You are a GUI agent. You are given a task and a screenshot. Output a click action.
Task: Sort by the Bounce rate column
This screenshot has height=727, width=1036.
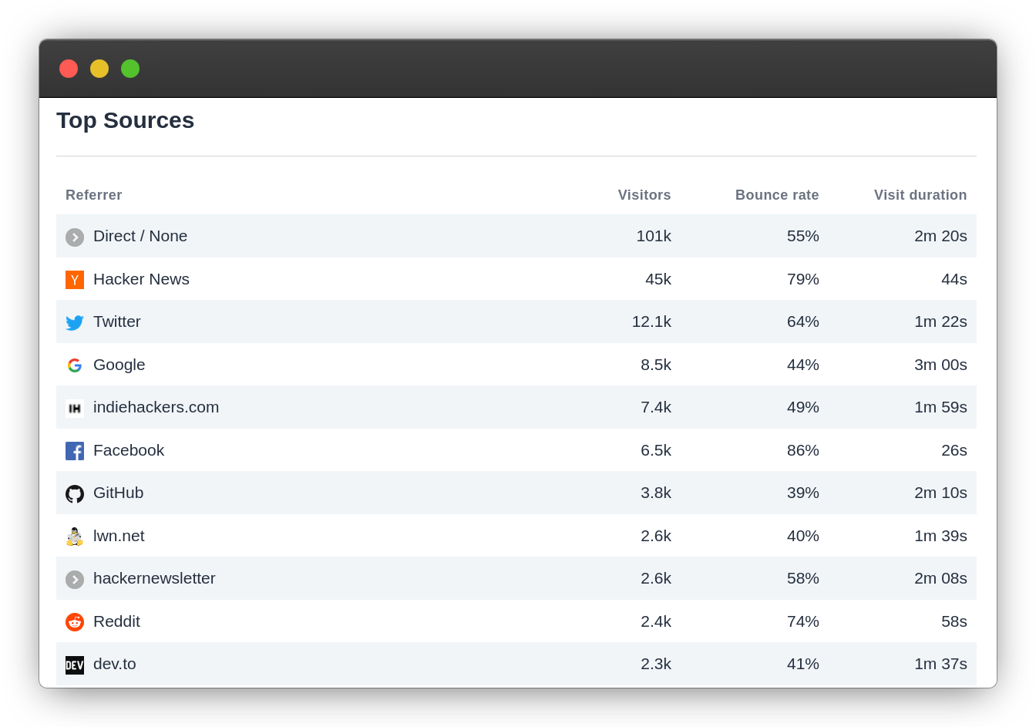tap(777, 195)
